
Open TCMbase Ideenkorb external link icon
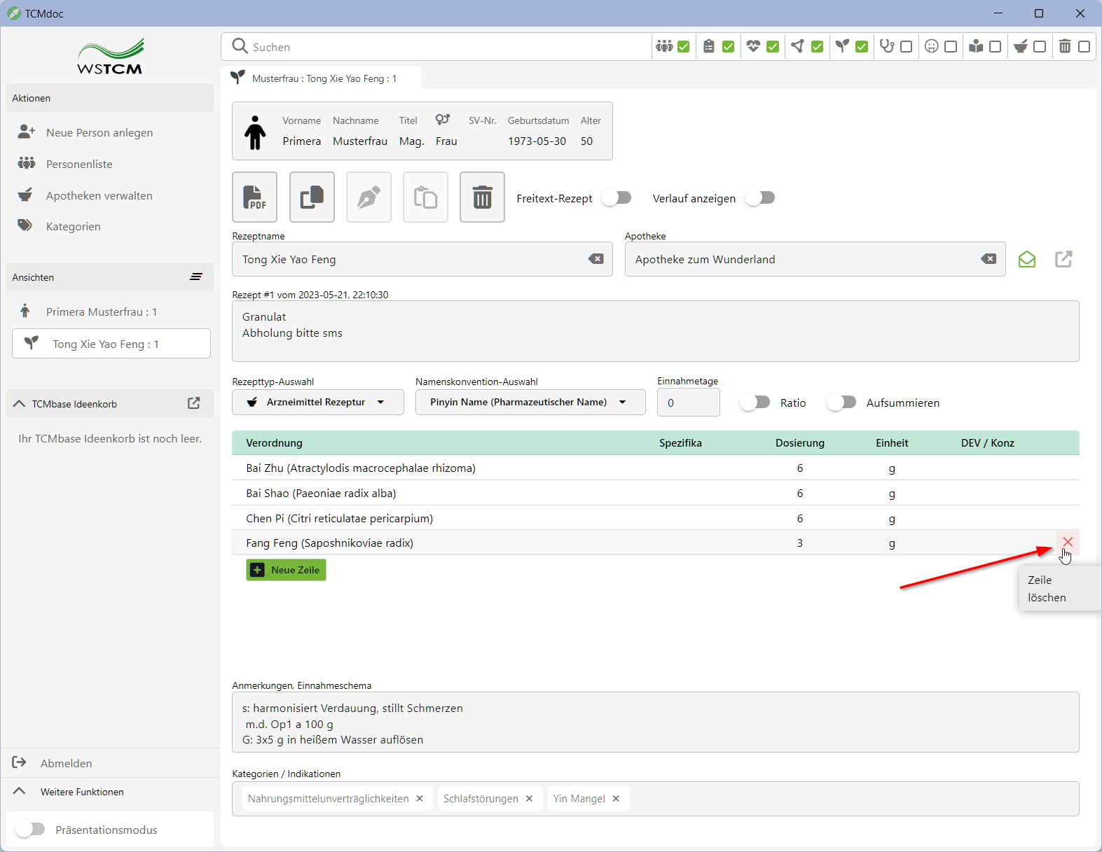click(194, 403)
